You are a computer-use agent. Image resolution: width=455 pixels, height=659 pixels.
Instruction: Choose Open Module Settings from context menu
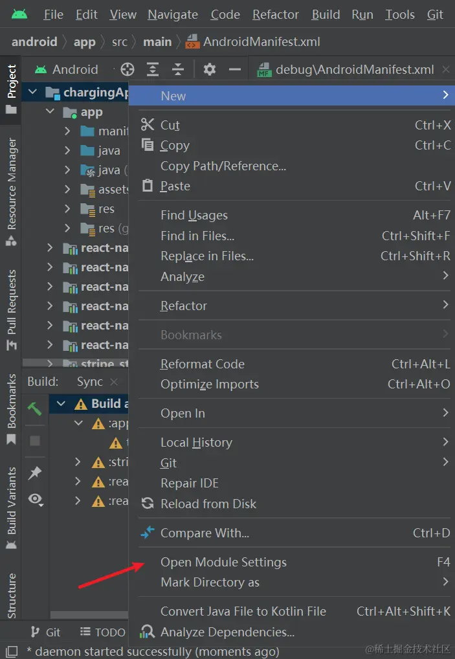[x=223, y=562]
